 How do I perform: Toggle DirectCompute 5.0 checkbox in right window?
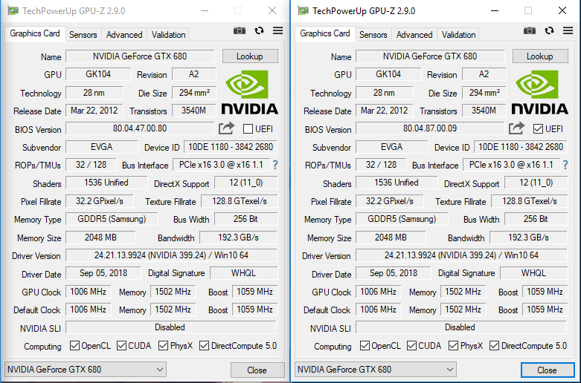(x=494, y=346)
